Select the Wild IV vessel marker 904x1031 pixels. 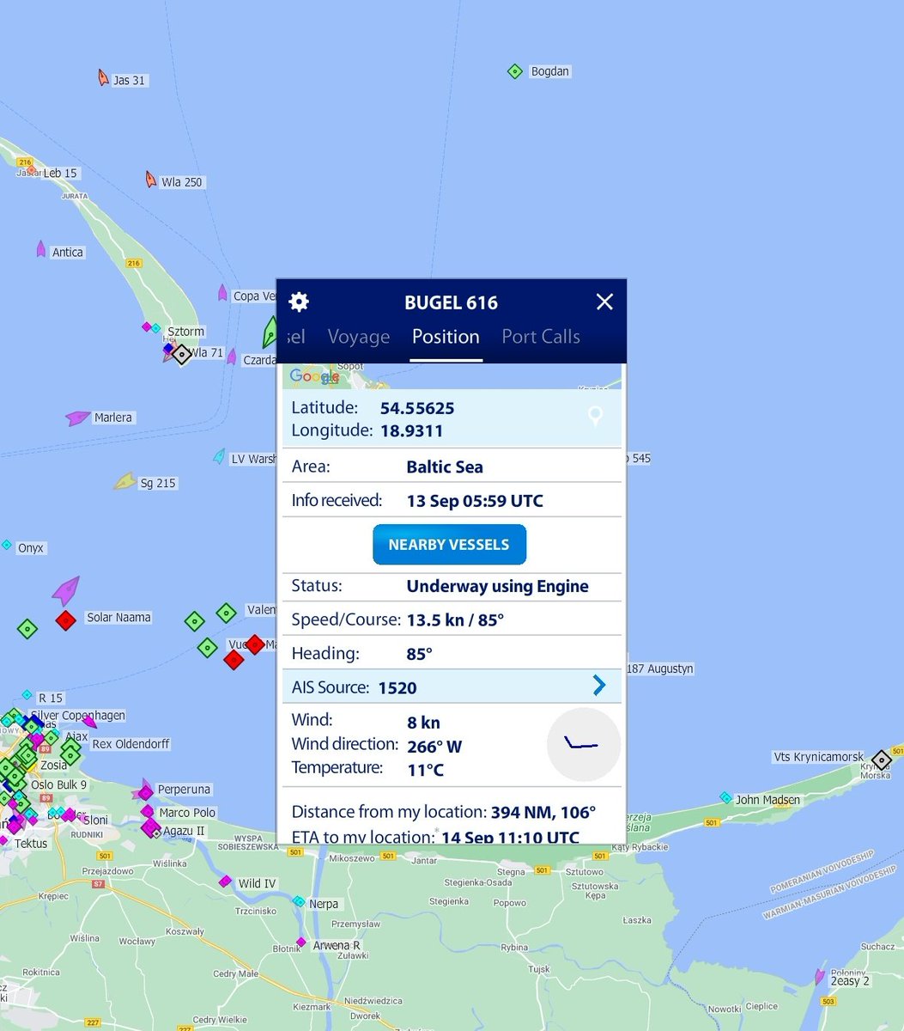point(225,882)
